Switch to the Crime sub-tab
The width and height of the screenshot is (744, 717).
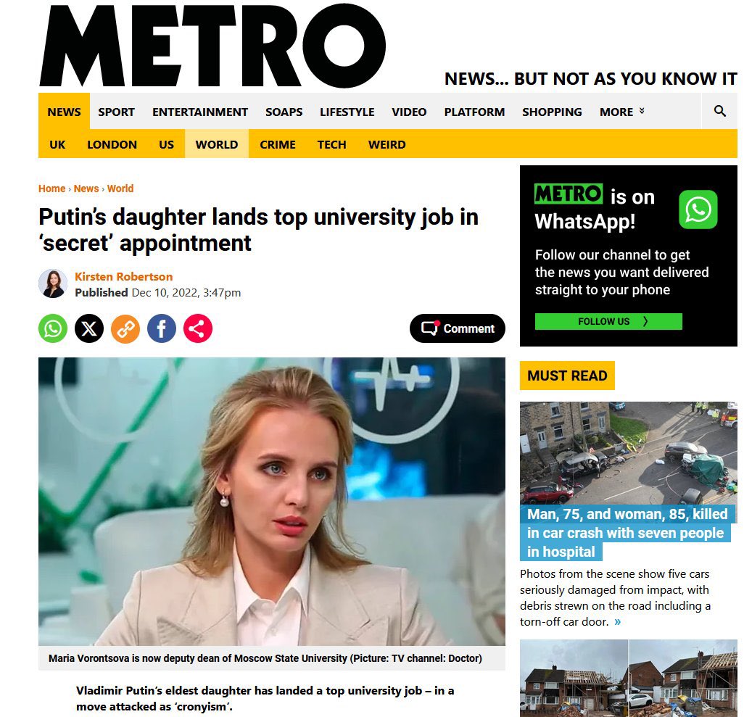278,144
